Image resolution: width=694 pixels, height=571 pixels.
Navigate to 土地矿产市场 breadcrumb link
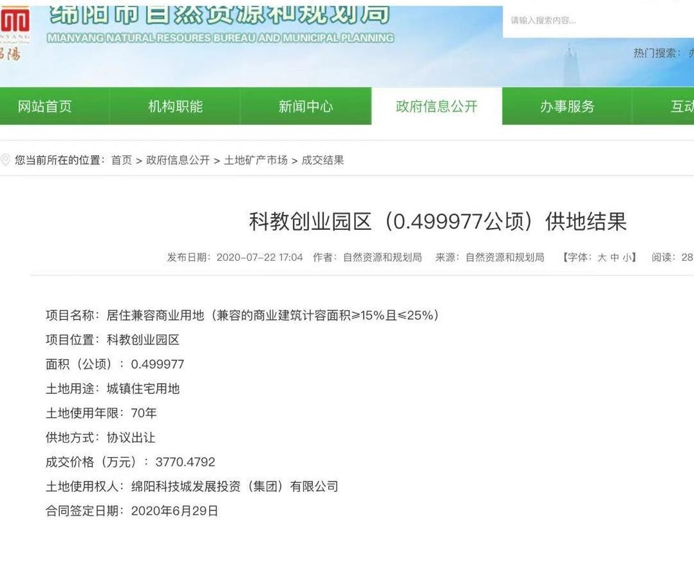[256, 160]
